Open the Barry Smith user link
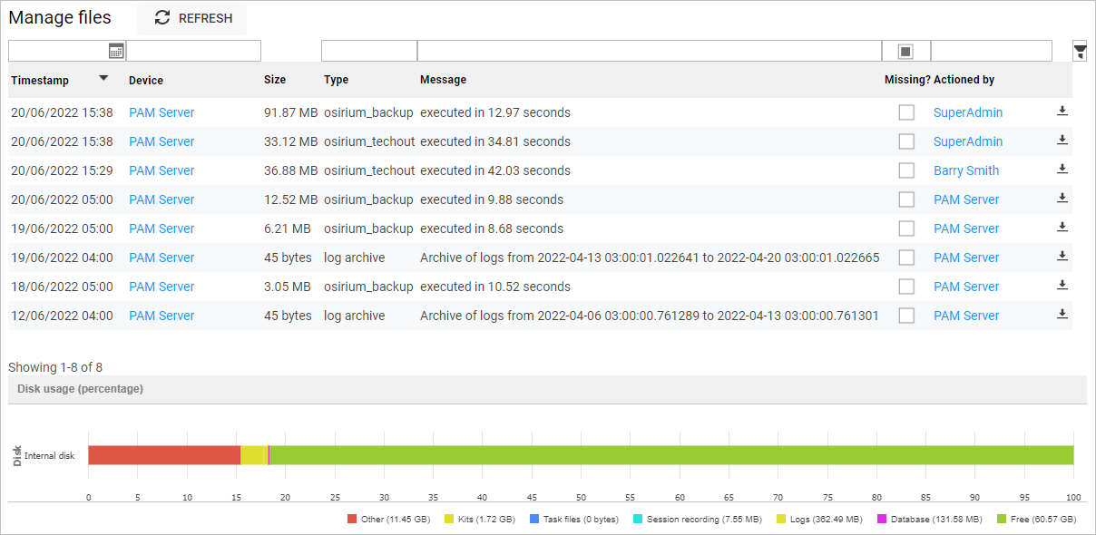Screen dimensions: 1096x535 tap(966, 170)
